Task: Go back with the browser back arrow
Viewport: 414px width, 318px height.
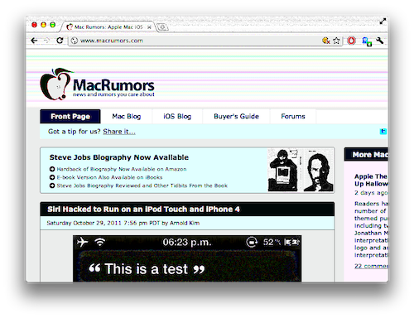Action: [34, 41]
